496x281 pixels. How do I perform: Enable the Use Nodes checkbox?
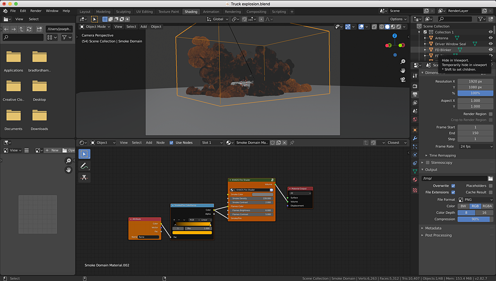pos(172,142)
